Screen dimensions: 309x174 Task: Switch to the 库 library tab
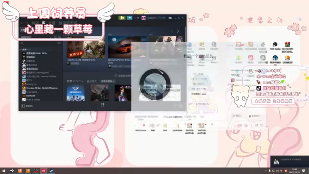point(44,23)
